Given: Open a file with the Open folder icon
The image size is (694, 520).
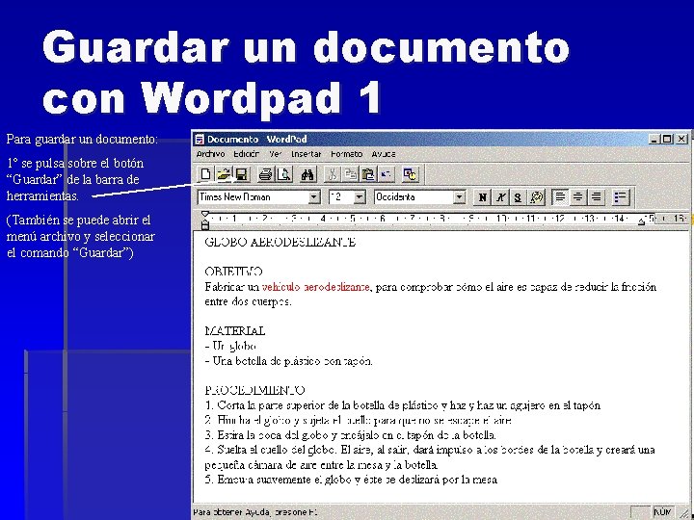Looking at the screenshot, I should (224, 174).
